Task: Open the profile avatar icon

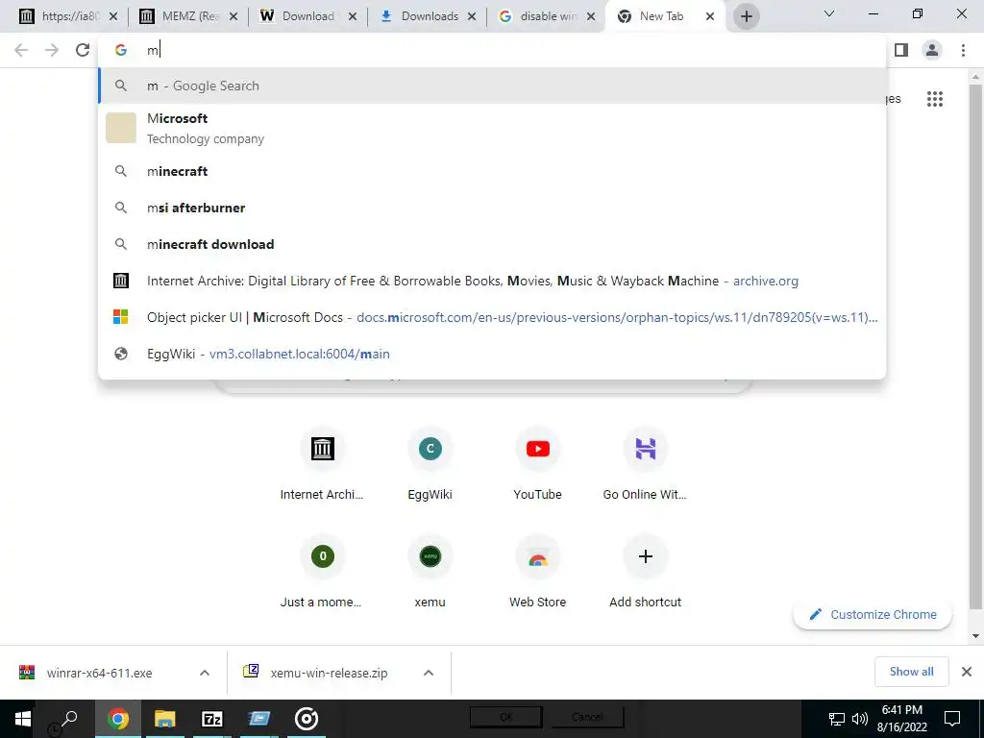Action: click(x=932, y=50)
